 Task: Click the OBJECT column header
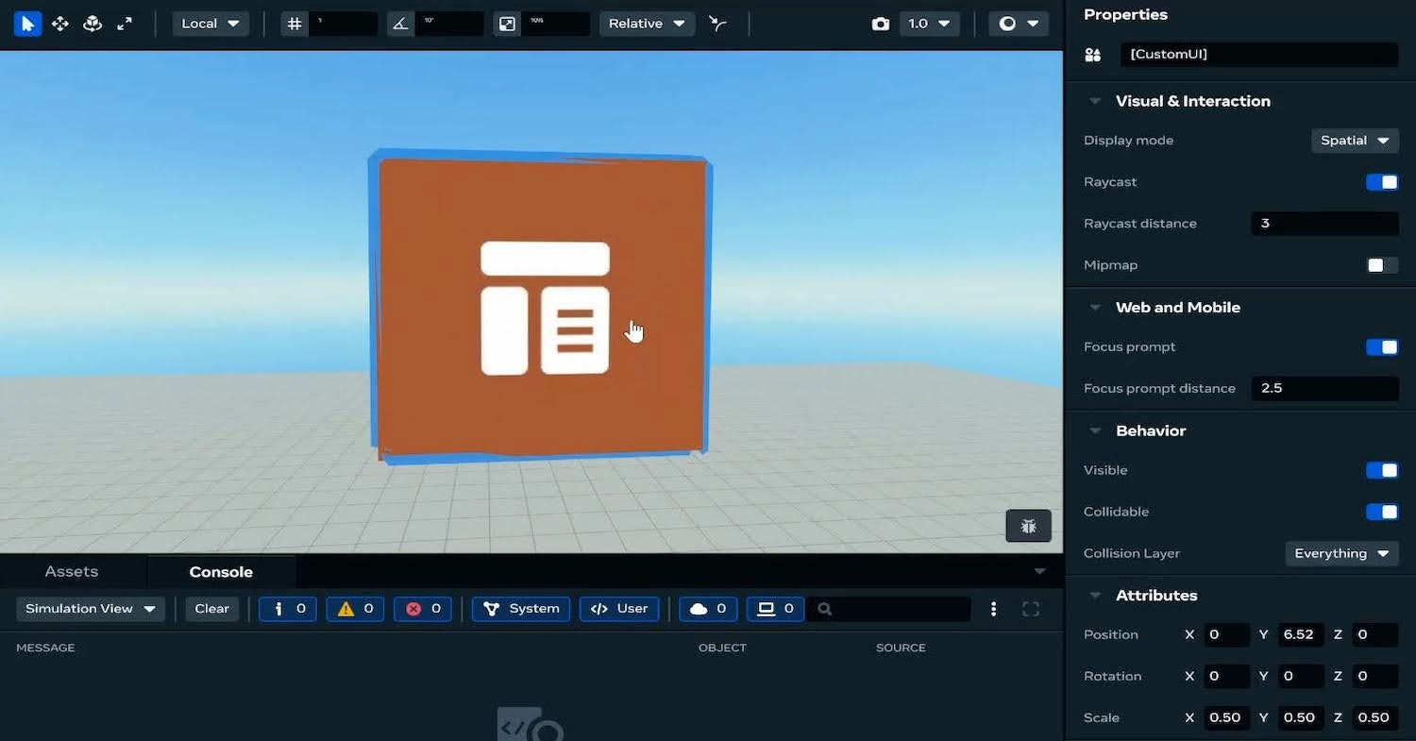point(722,648)
